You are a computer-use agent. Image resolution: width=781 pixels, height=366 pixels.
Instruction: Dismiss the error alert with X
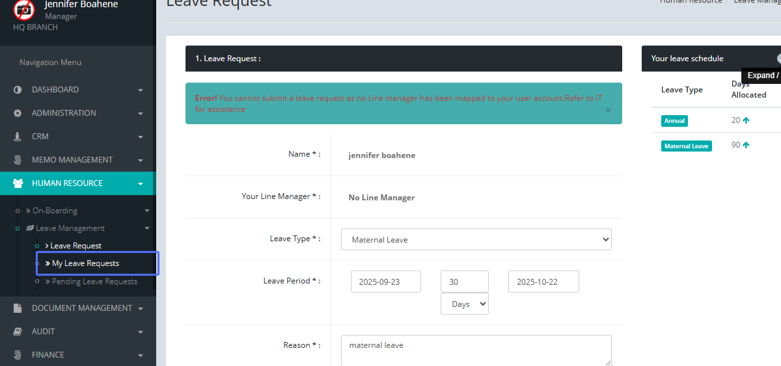tap(608, 111)
